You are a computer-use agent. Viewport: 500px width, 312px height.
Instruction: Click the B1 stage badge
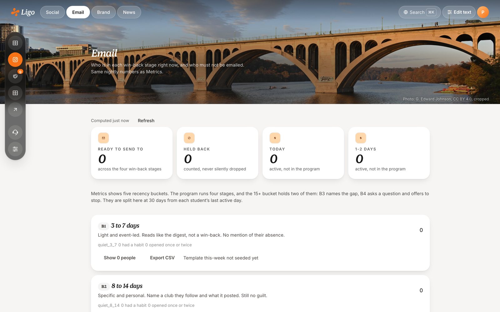point(103,226)
